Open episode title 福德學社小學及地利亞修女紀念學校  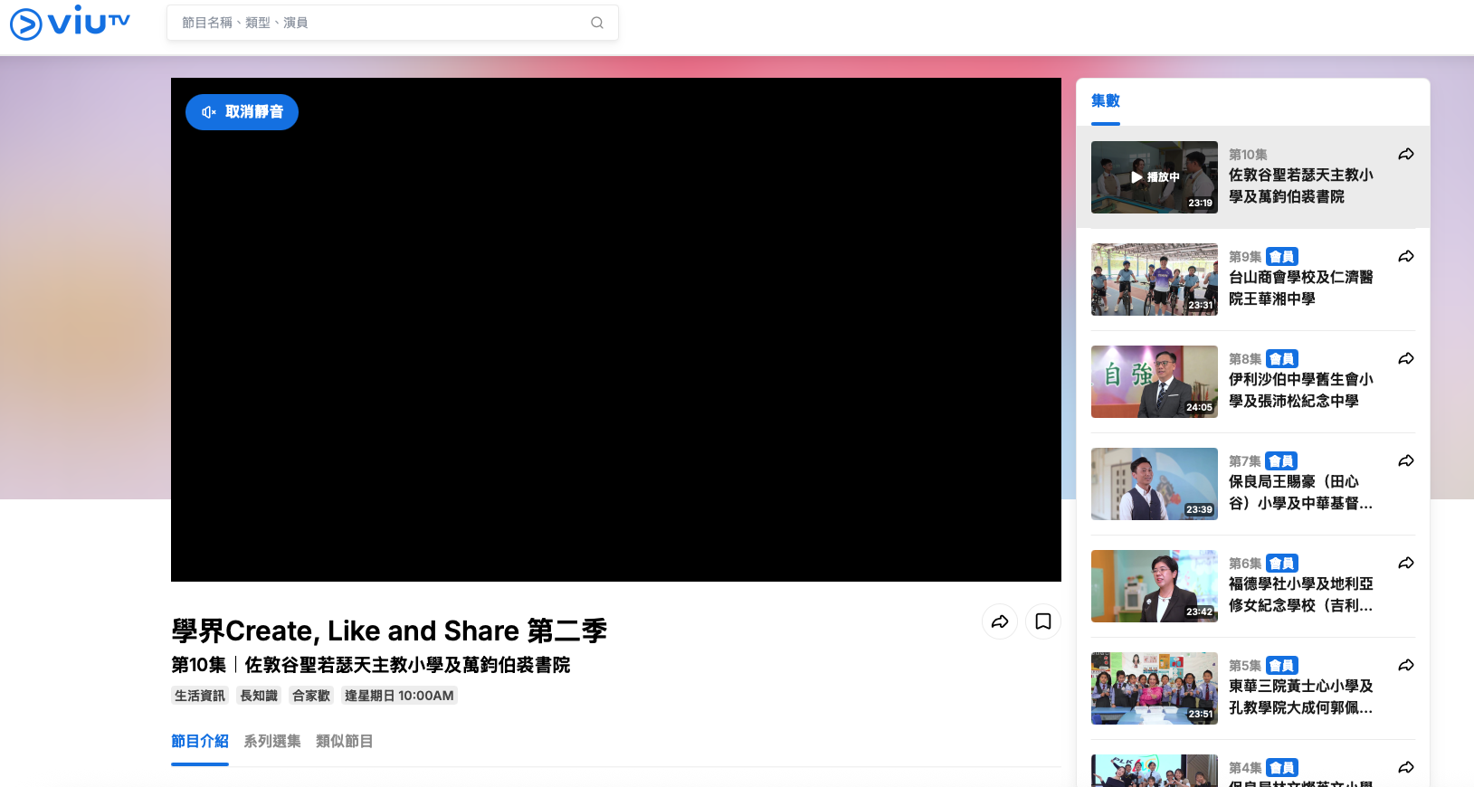(1301, 595)
